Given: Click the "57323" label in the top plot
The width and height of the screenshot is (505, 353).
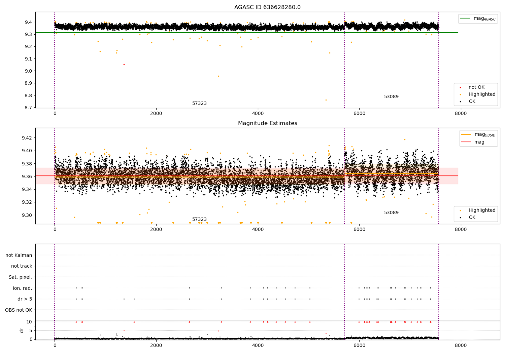Looking at the screenshot, I should pos(199,104).
